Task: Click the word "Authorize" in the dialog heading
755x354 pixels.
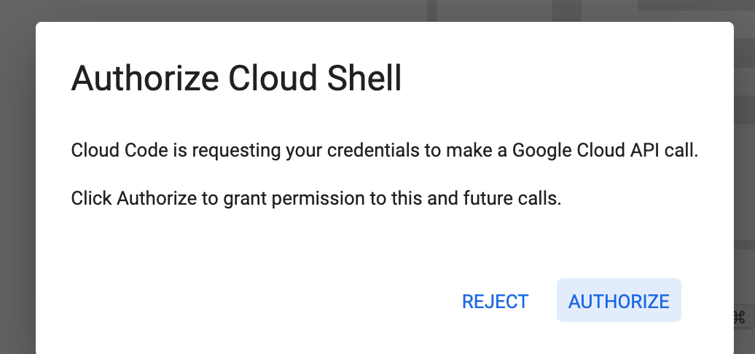Action: (x=145, y=78)
